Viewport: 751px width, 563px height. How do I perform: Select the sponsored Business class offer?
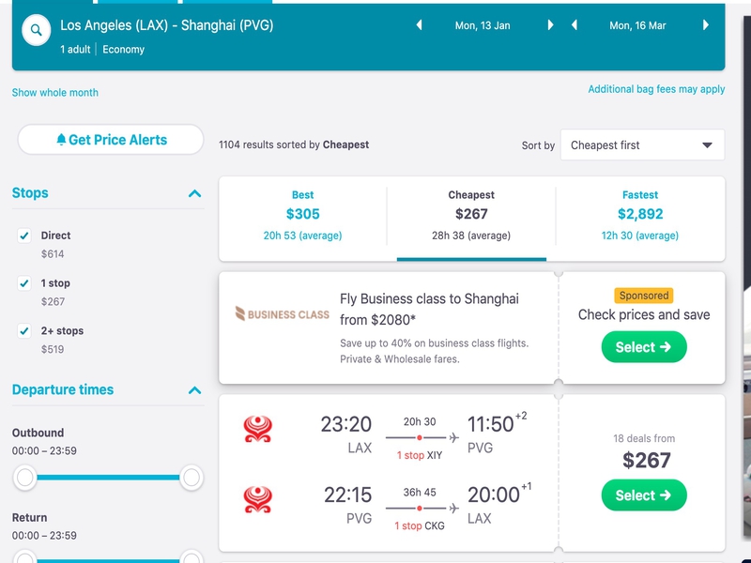[x=644, y=346]
